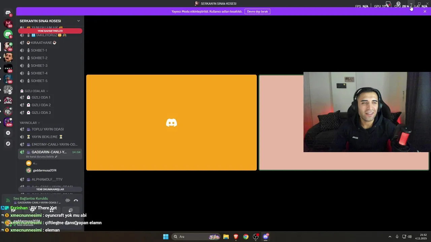Click the Bir kanal durumu belirle text
Image resolution: width=431 pixels, height=242 pixels.
pyautogui.click(x=40, y=157)
